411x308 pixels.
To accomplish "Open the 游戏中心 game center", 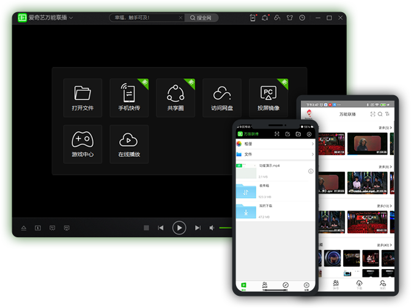I will click(x=83, y=144).
